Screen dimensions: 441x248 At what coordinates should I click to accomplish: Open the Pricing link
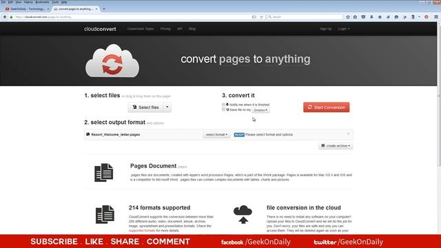(165, 29)
